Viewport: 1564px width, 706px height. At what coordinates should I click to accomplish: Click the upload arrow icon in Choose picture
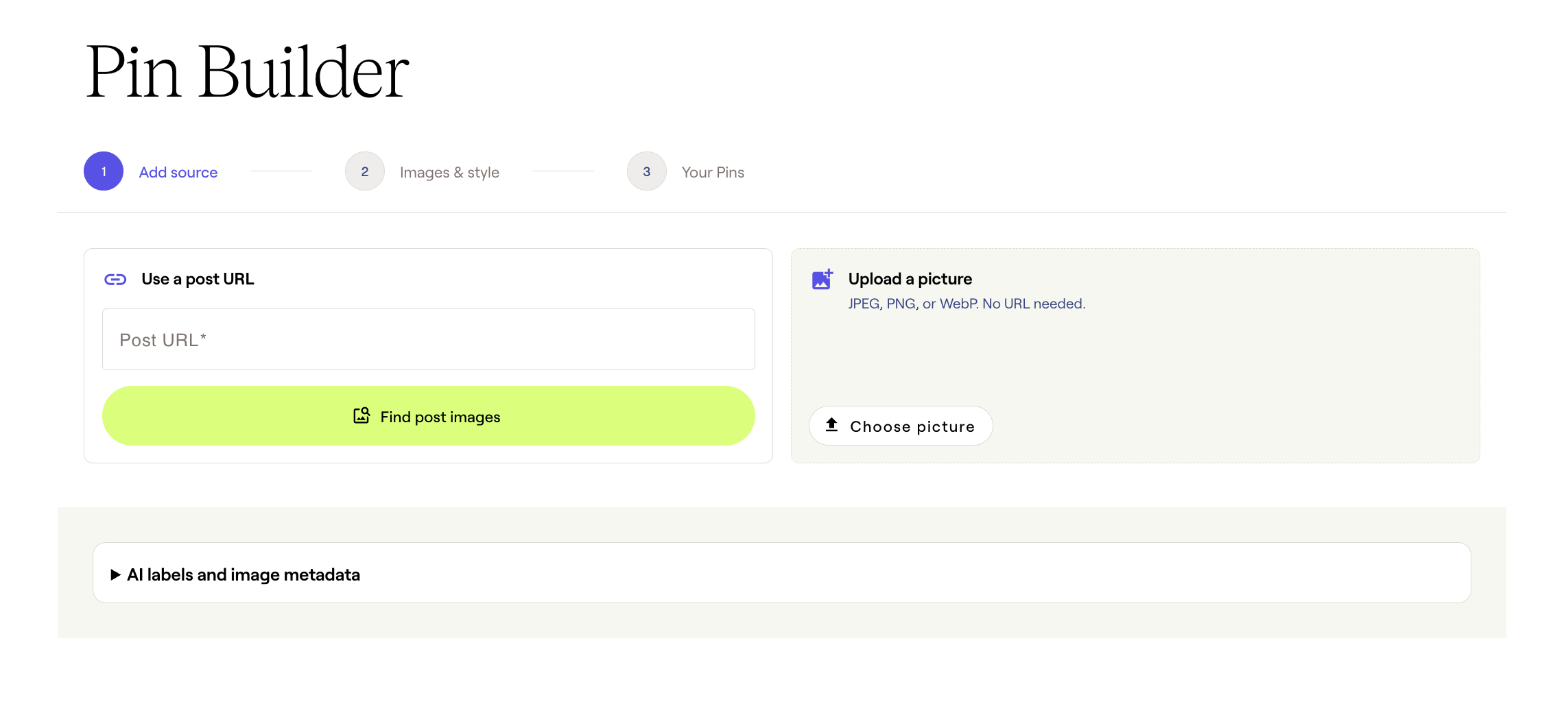tap(831, 425)
